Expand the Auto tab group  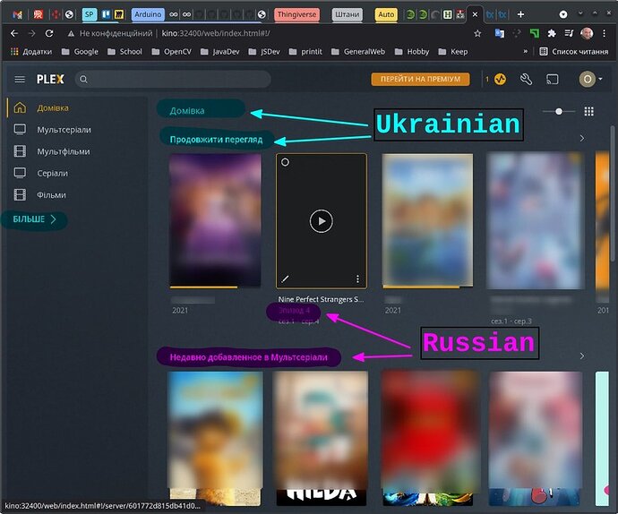tap(386, 14)
